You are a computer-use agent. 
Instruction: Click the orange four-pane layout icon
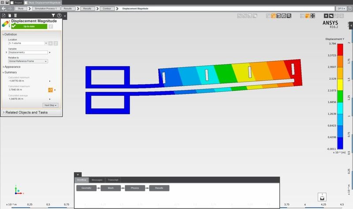[x=307, y=16]
